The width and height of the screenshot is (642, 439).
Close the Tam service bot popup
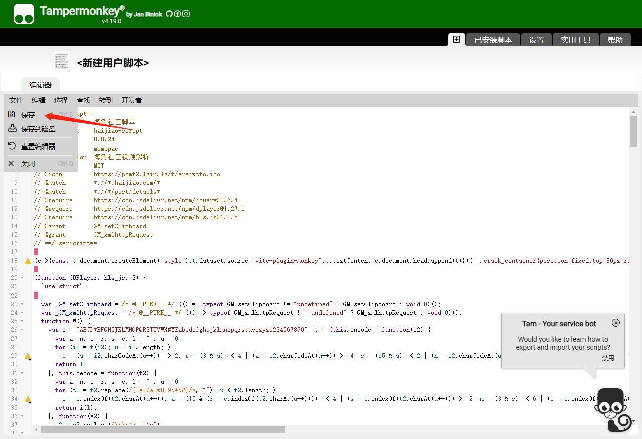pos(616,323)
